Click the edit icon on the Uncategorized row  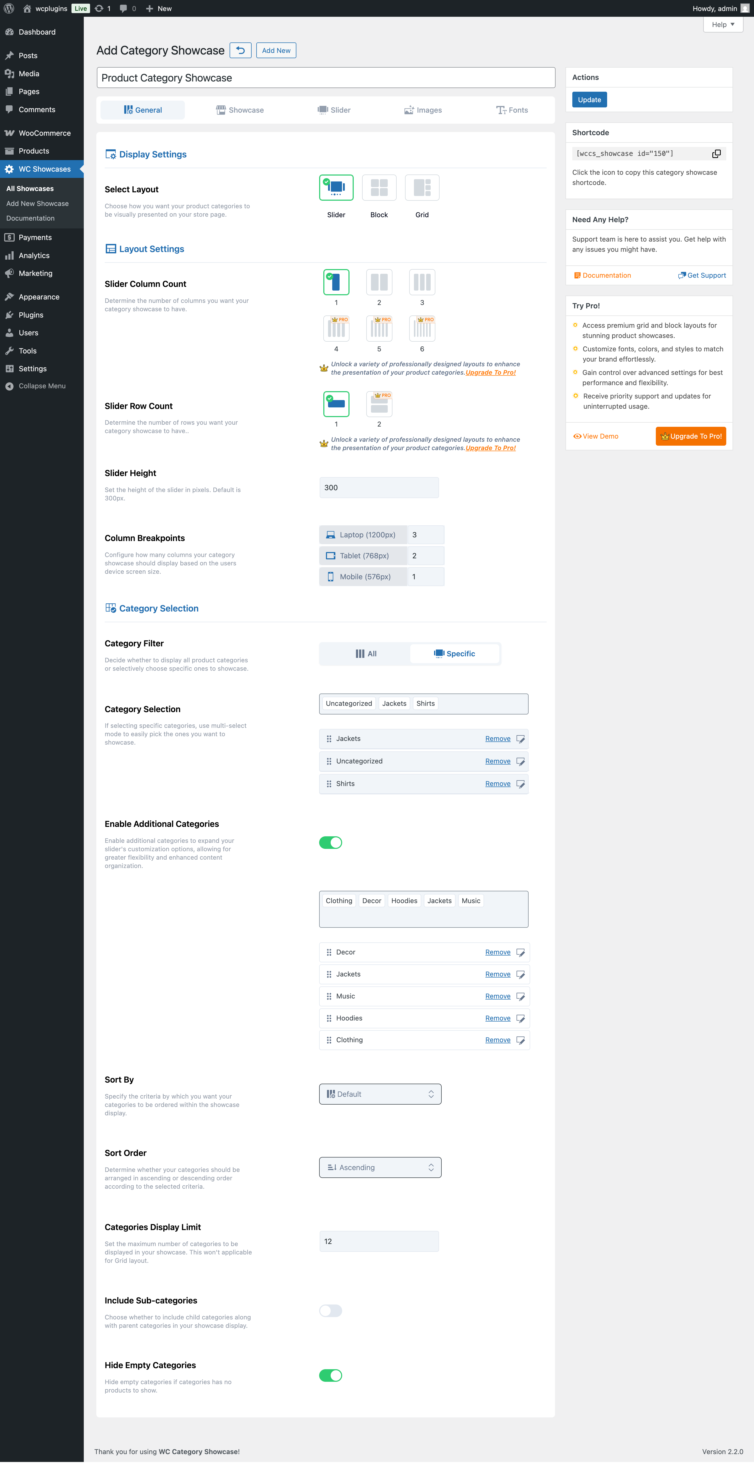pyautogui.click(x=520, y=762)
